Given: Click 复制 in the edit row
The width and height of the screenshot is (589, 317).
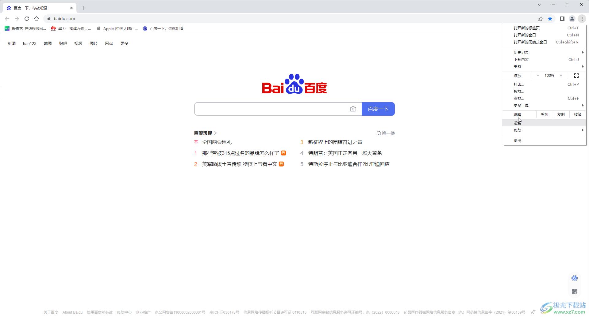Looking at the screenshot, I should pos(561,114).
